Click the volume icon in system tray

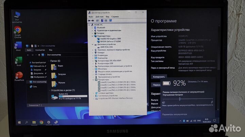[x=195, y=121]
